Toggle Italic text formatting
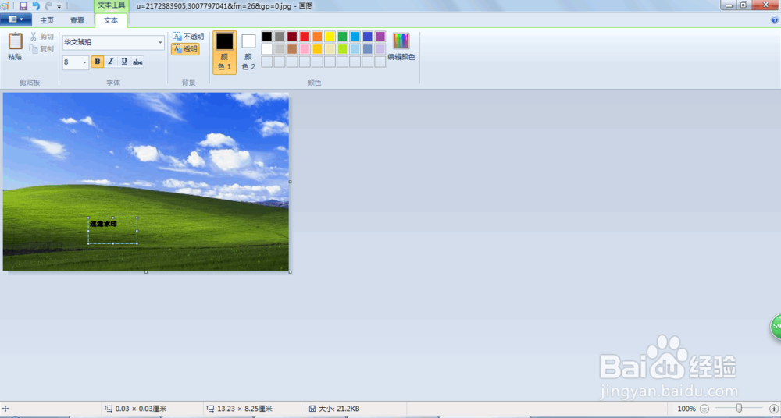This screenshot has width=781, height=418. pyautogui.click(x=111, y=62)
